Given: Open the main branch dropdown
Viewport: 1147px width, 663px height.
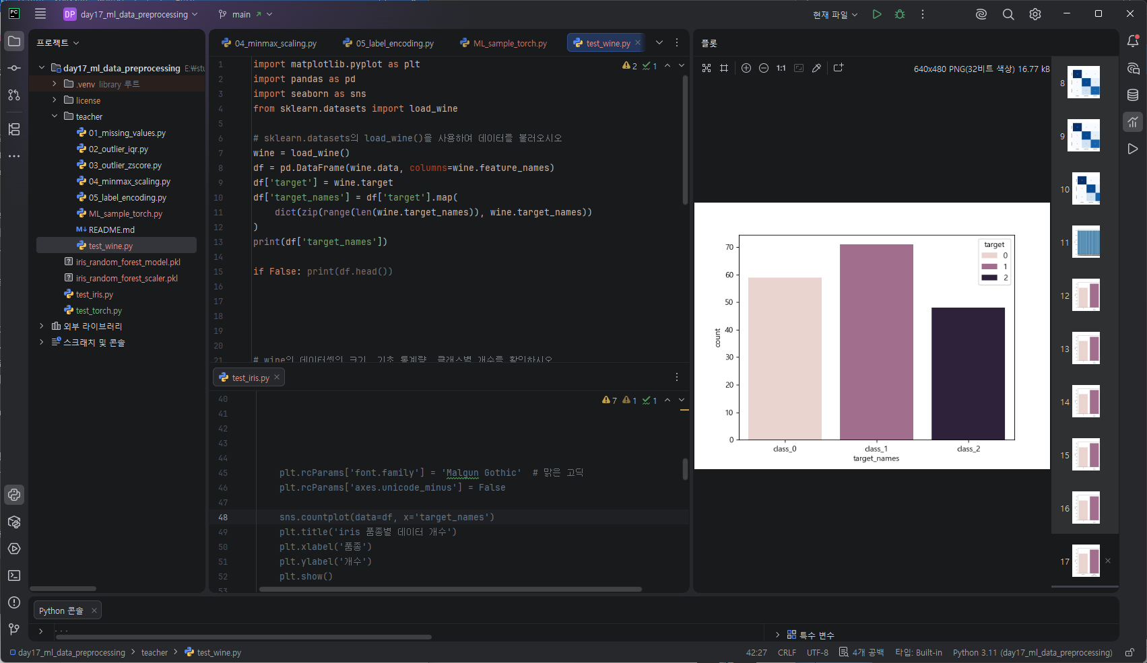Looking at the screenshot, I should click(x=246, y=14).
